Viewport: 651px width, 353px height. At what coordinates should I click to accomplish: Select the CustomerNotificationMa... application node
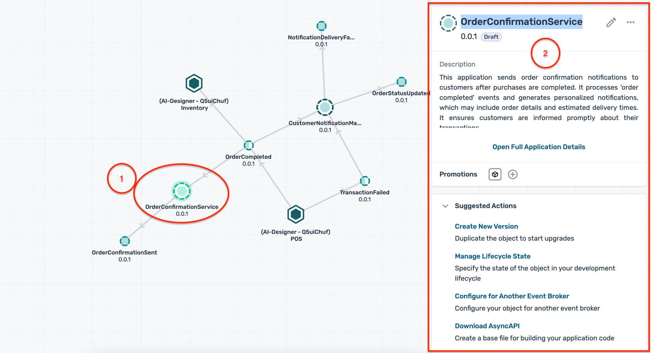point(325,108)
